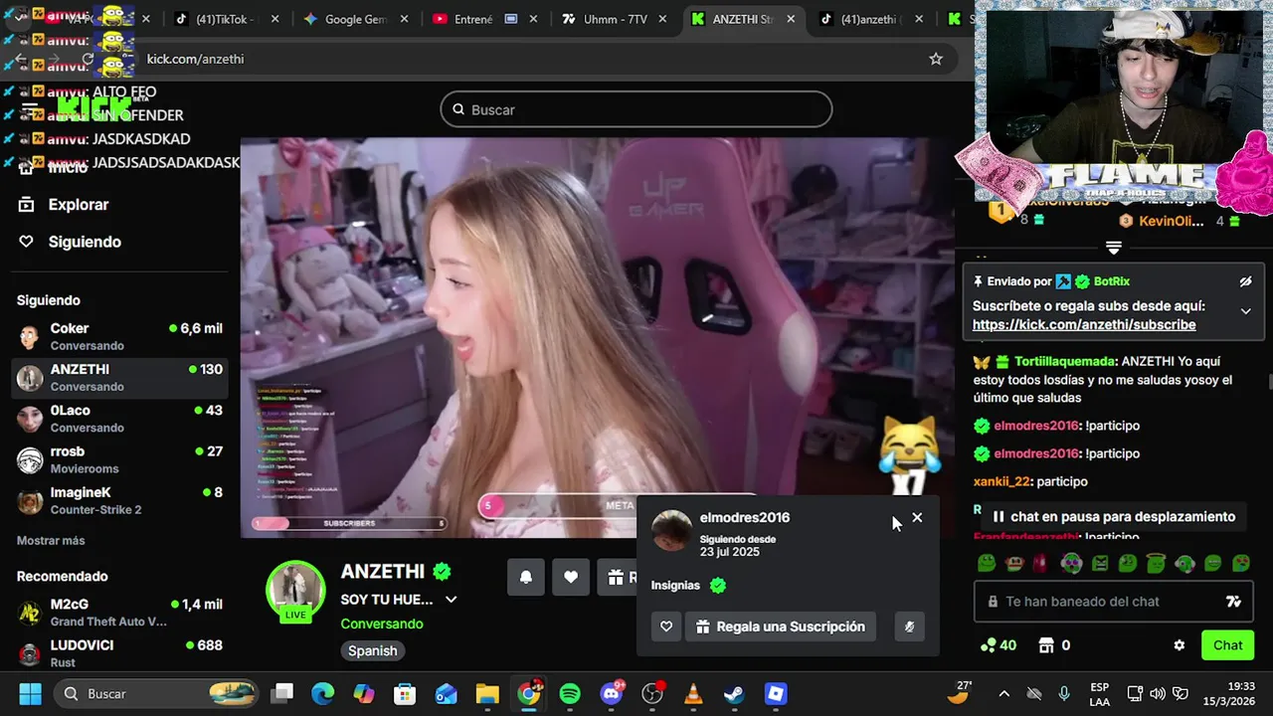The width and height of the screenshot is (1273, 716).
Task: Switch to the (41)anzethi TikTok tab
Action: pos(870,19)
